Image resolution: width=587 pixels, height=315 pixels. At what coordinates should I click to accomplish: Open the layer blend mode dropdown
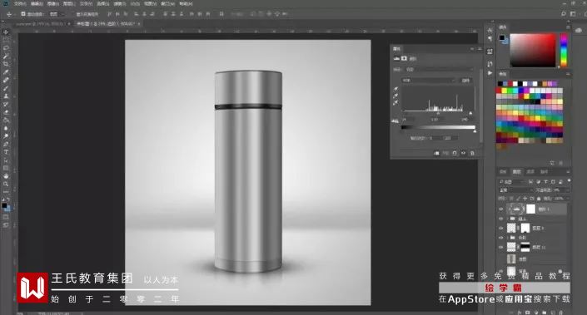click(x=516, y=190)
